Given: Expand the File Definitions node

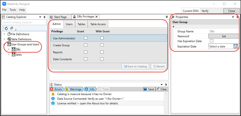Looking at the screenshot, I should (x=4, y=34).
